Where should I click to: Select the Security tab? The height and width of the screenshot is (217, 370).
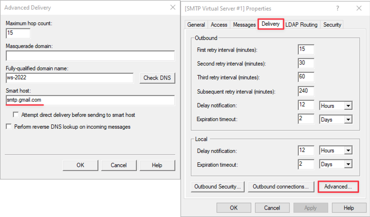tap(332, 25)
